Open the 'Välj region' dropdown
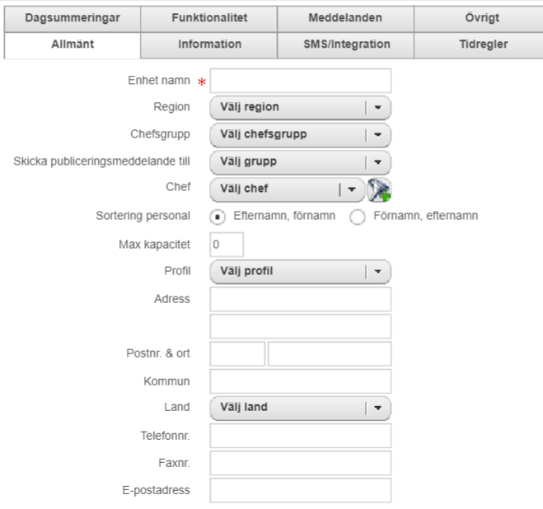The height and width of the screenshot is (509, 543). click(300, 107)
